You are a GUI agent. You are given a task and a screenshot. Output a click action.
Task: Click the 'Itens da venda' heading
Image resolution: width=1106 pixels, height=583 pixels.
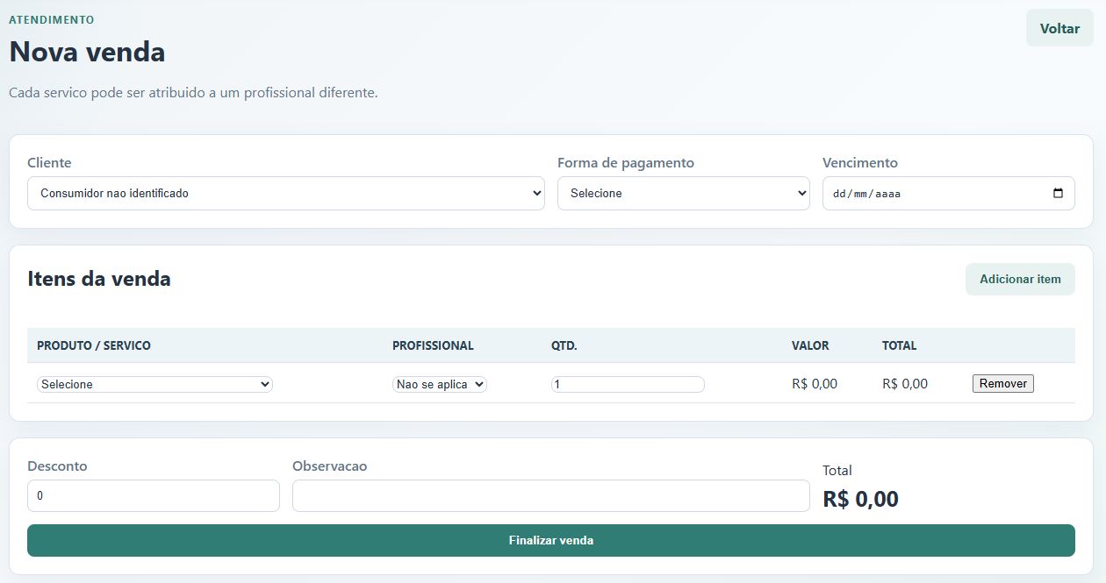tap(99, 279)
